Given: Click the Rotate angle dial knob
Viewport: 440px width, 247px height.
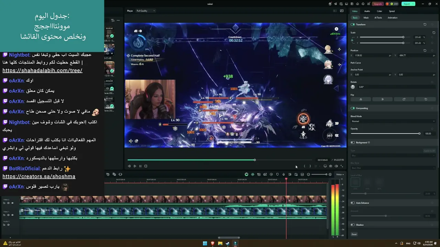Looking at the screenshot, I should pyautogui.click(x=353, y=87).
